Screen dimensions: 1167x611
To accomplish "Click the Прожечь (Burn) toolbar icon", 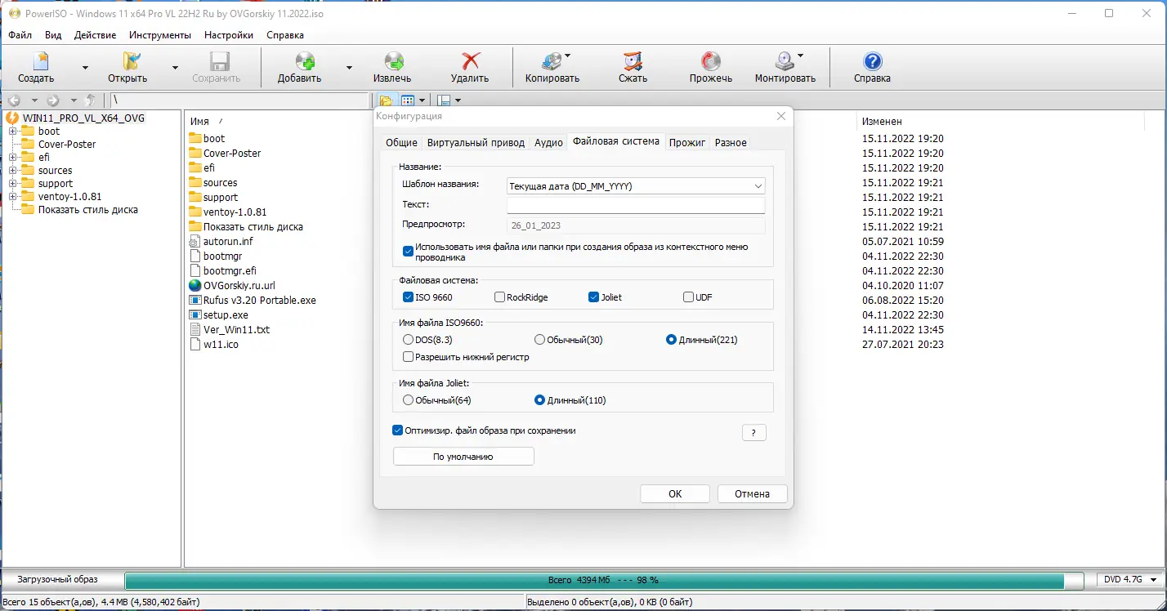I will coord(710,61).
